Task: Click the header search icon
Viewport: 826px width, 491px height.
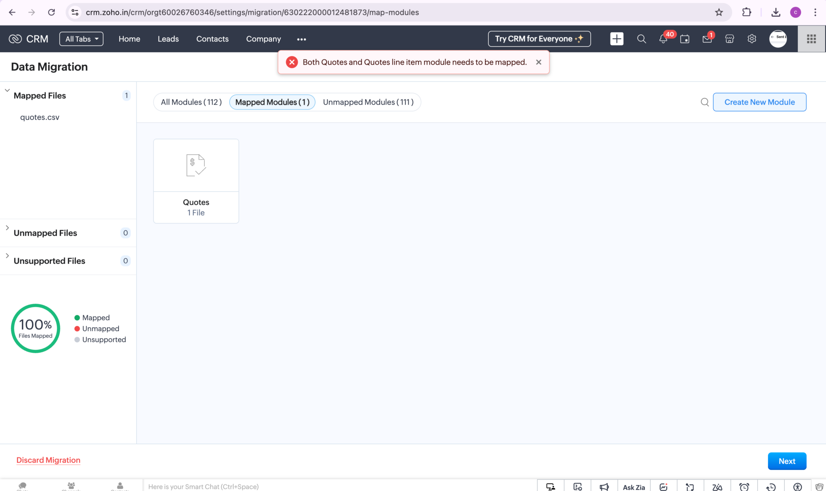Action: tap(641, 39)
